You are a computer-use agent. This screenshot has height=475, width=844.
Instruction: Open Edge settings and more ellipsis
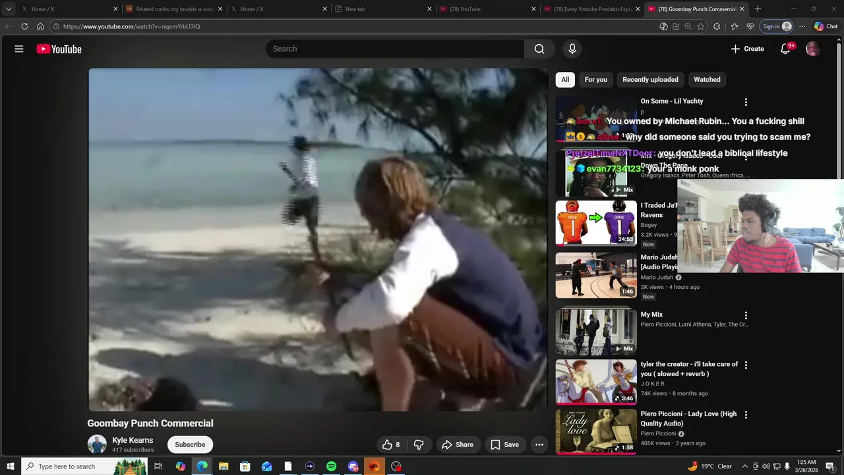802,26
